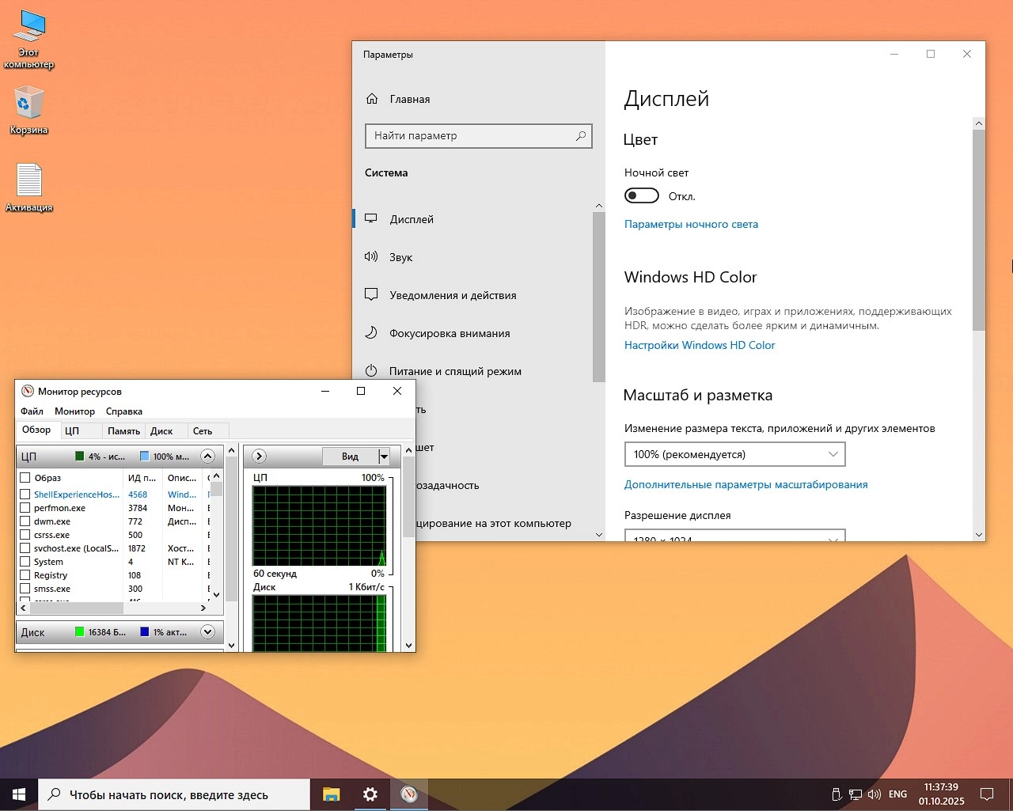Sort processes by Опис... column header

pyautogui.click(x=182, y=477)
